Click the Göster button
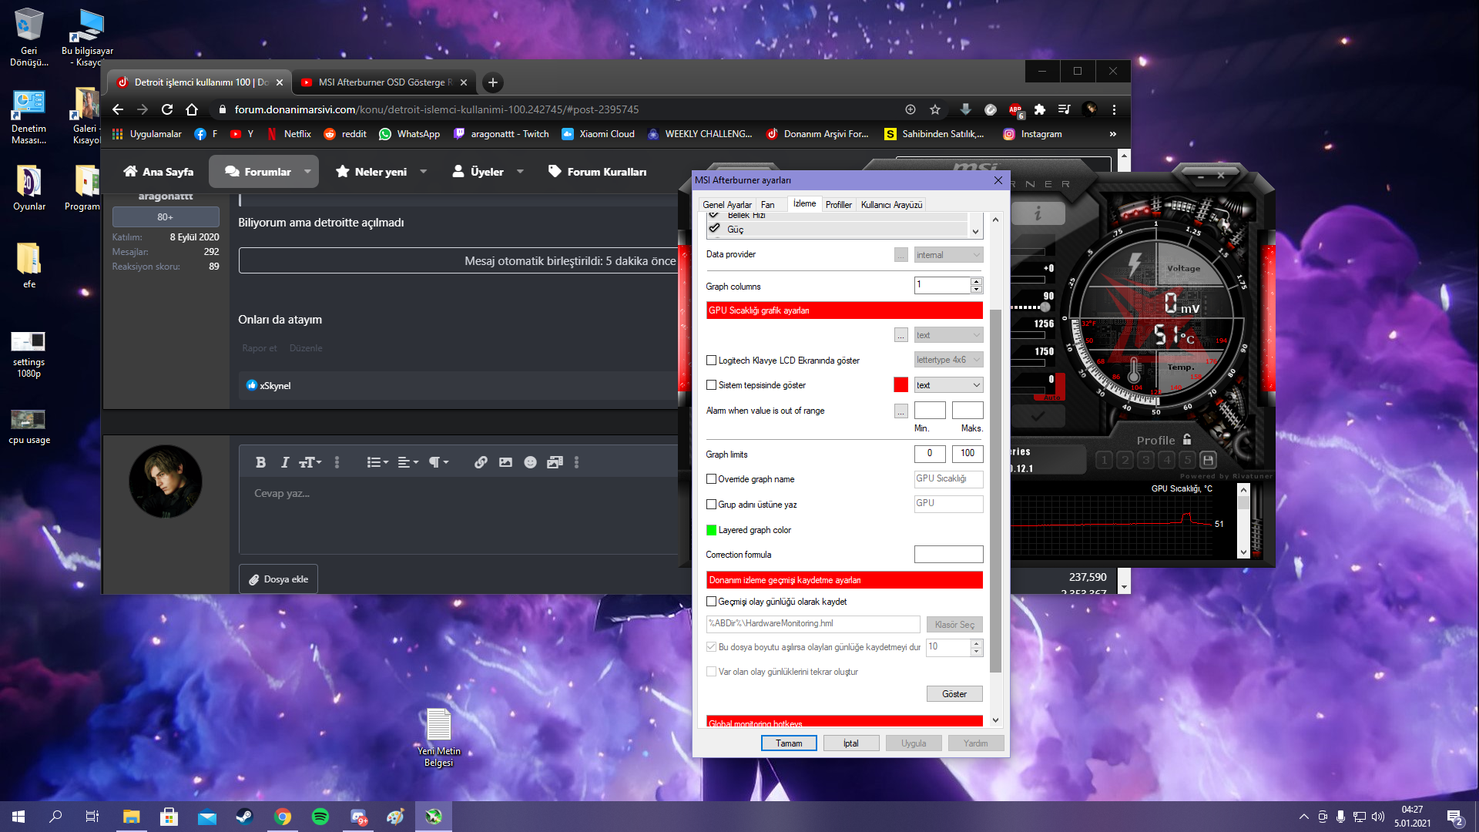This screenshot has width=1479, height=832. click(954, 693)
